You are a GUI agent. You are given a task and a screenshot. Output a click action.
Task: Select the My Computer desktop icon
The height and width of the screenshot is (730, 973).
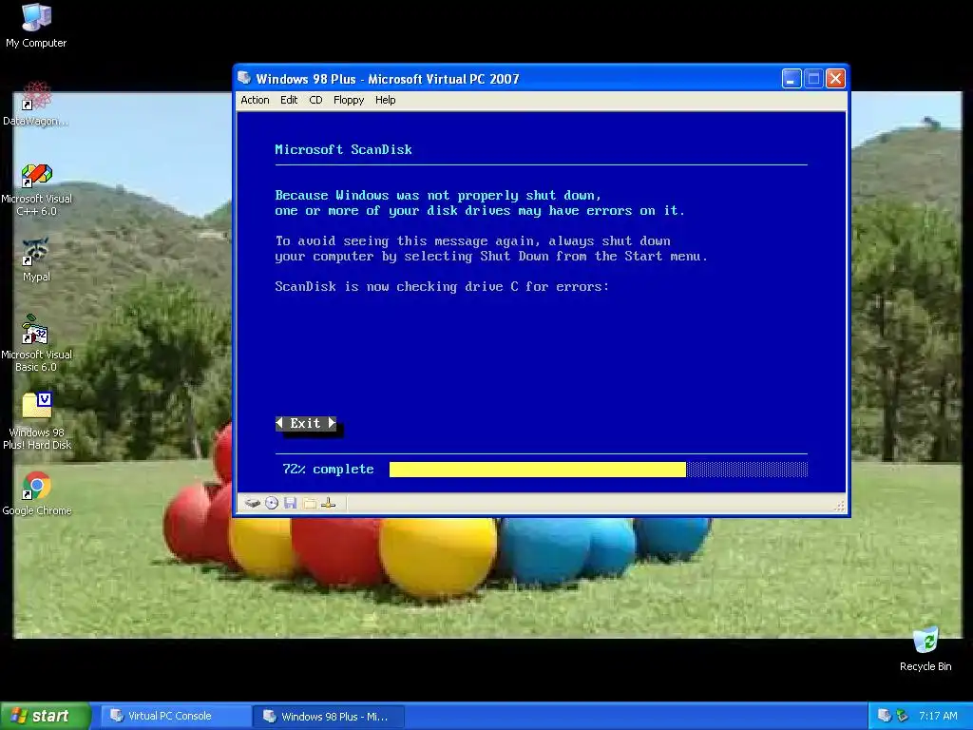click(x=36, y=26)
